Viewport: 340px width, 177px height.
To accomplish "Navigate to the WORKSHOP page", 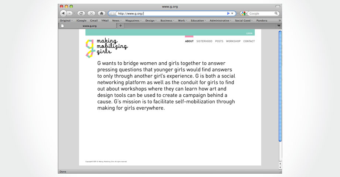I will pyautogui.click(x=233, y=41).
